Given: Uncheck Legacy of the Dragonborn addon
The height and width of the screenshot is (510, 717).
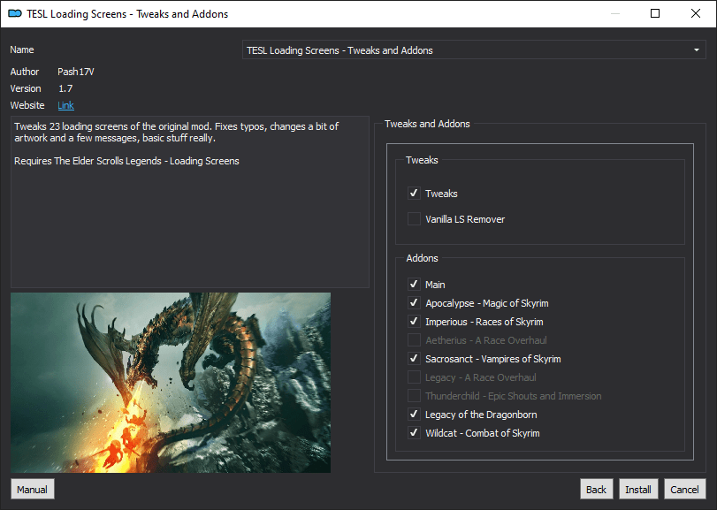Looking at the screenshot, I should tap(414, 415).
